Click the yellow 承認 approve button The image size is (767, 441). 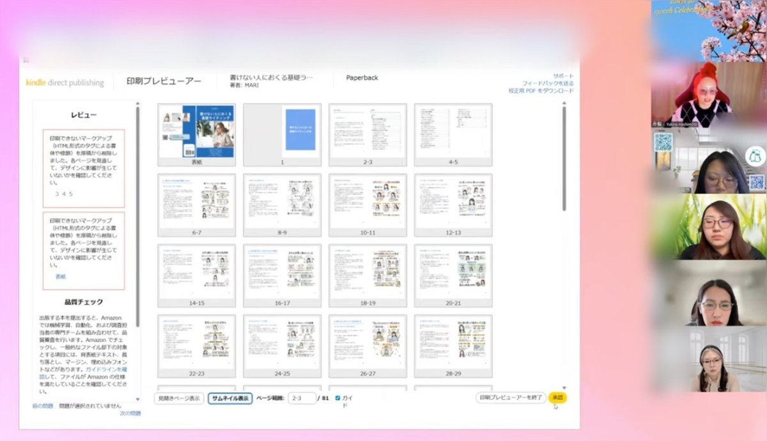point(557,398)
